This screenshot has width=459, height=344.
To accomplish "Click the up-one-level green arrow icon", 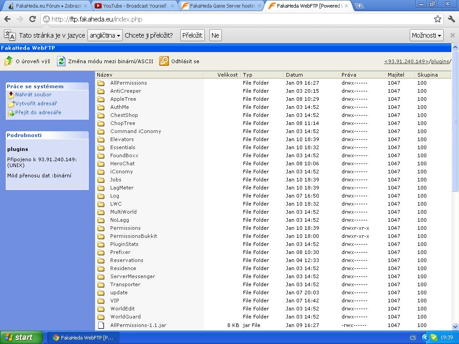I will 9,61.
